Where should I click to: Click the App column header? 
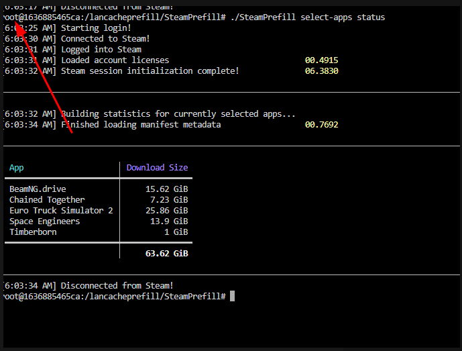[x=17, y=168]
